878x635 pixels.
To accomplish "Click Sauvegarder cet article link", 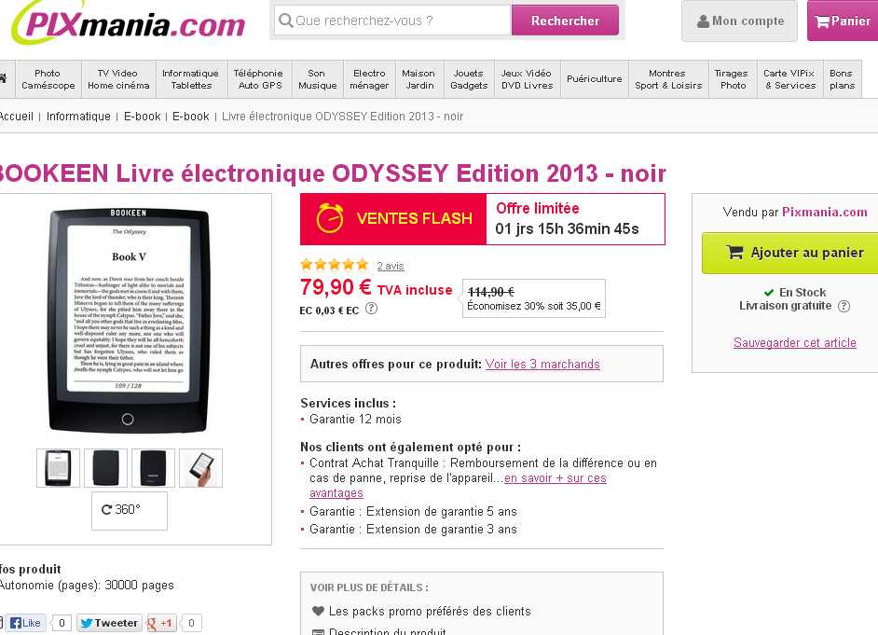I will (794, 343).
